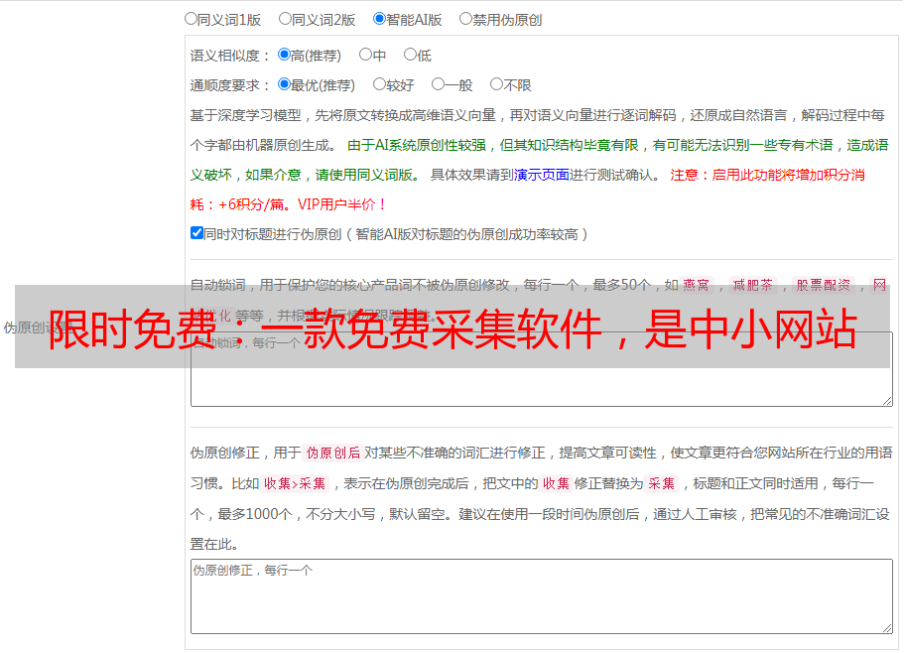This screenshot has width=904, height=653.
Task: Set 语义相似度 to 高(推荐)
Action: point(284,55)
